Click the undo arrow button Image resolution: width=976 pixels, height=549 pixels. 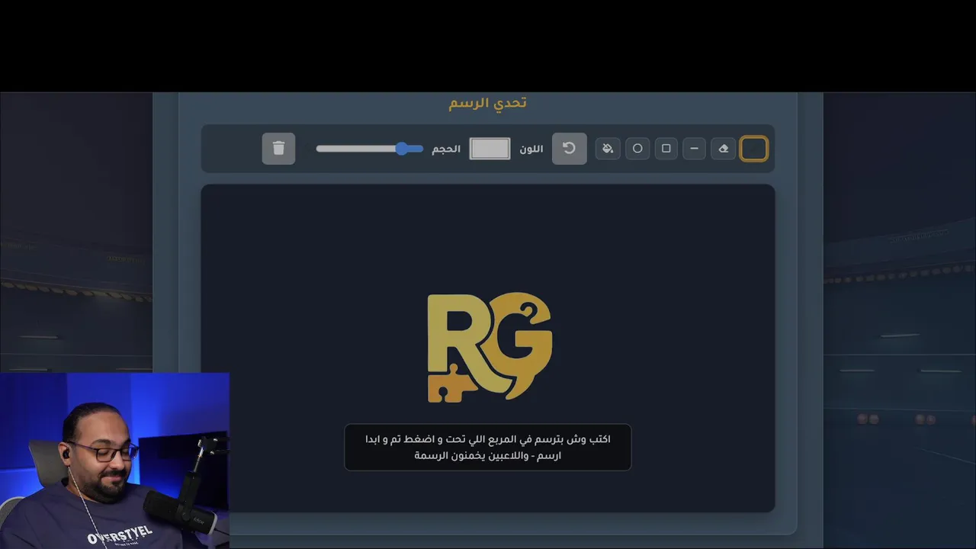coord(570,149)
